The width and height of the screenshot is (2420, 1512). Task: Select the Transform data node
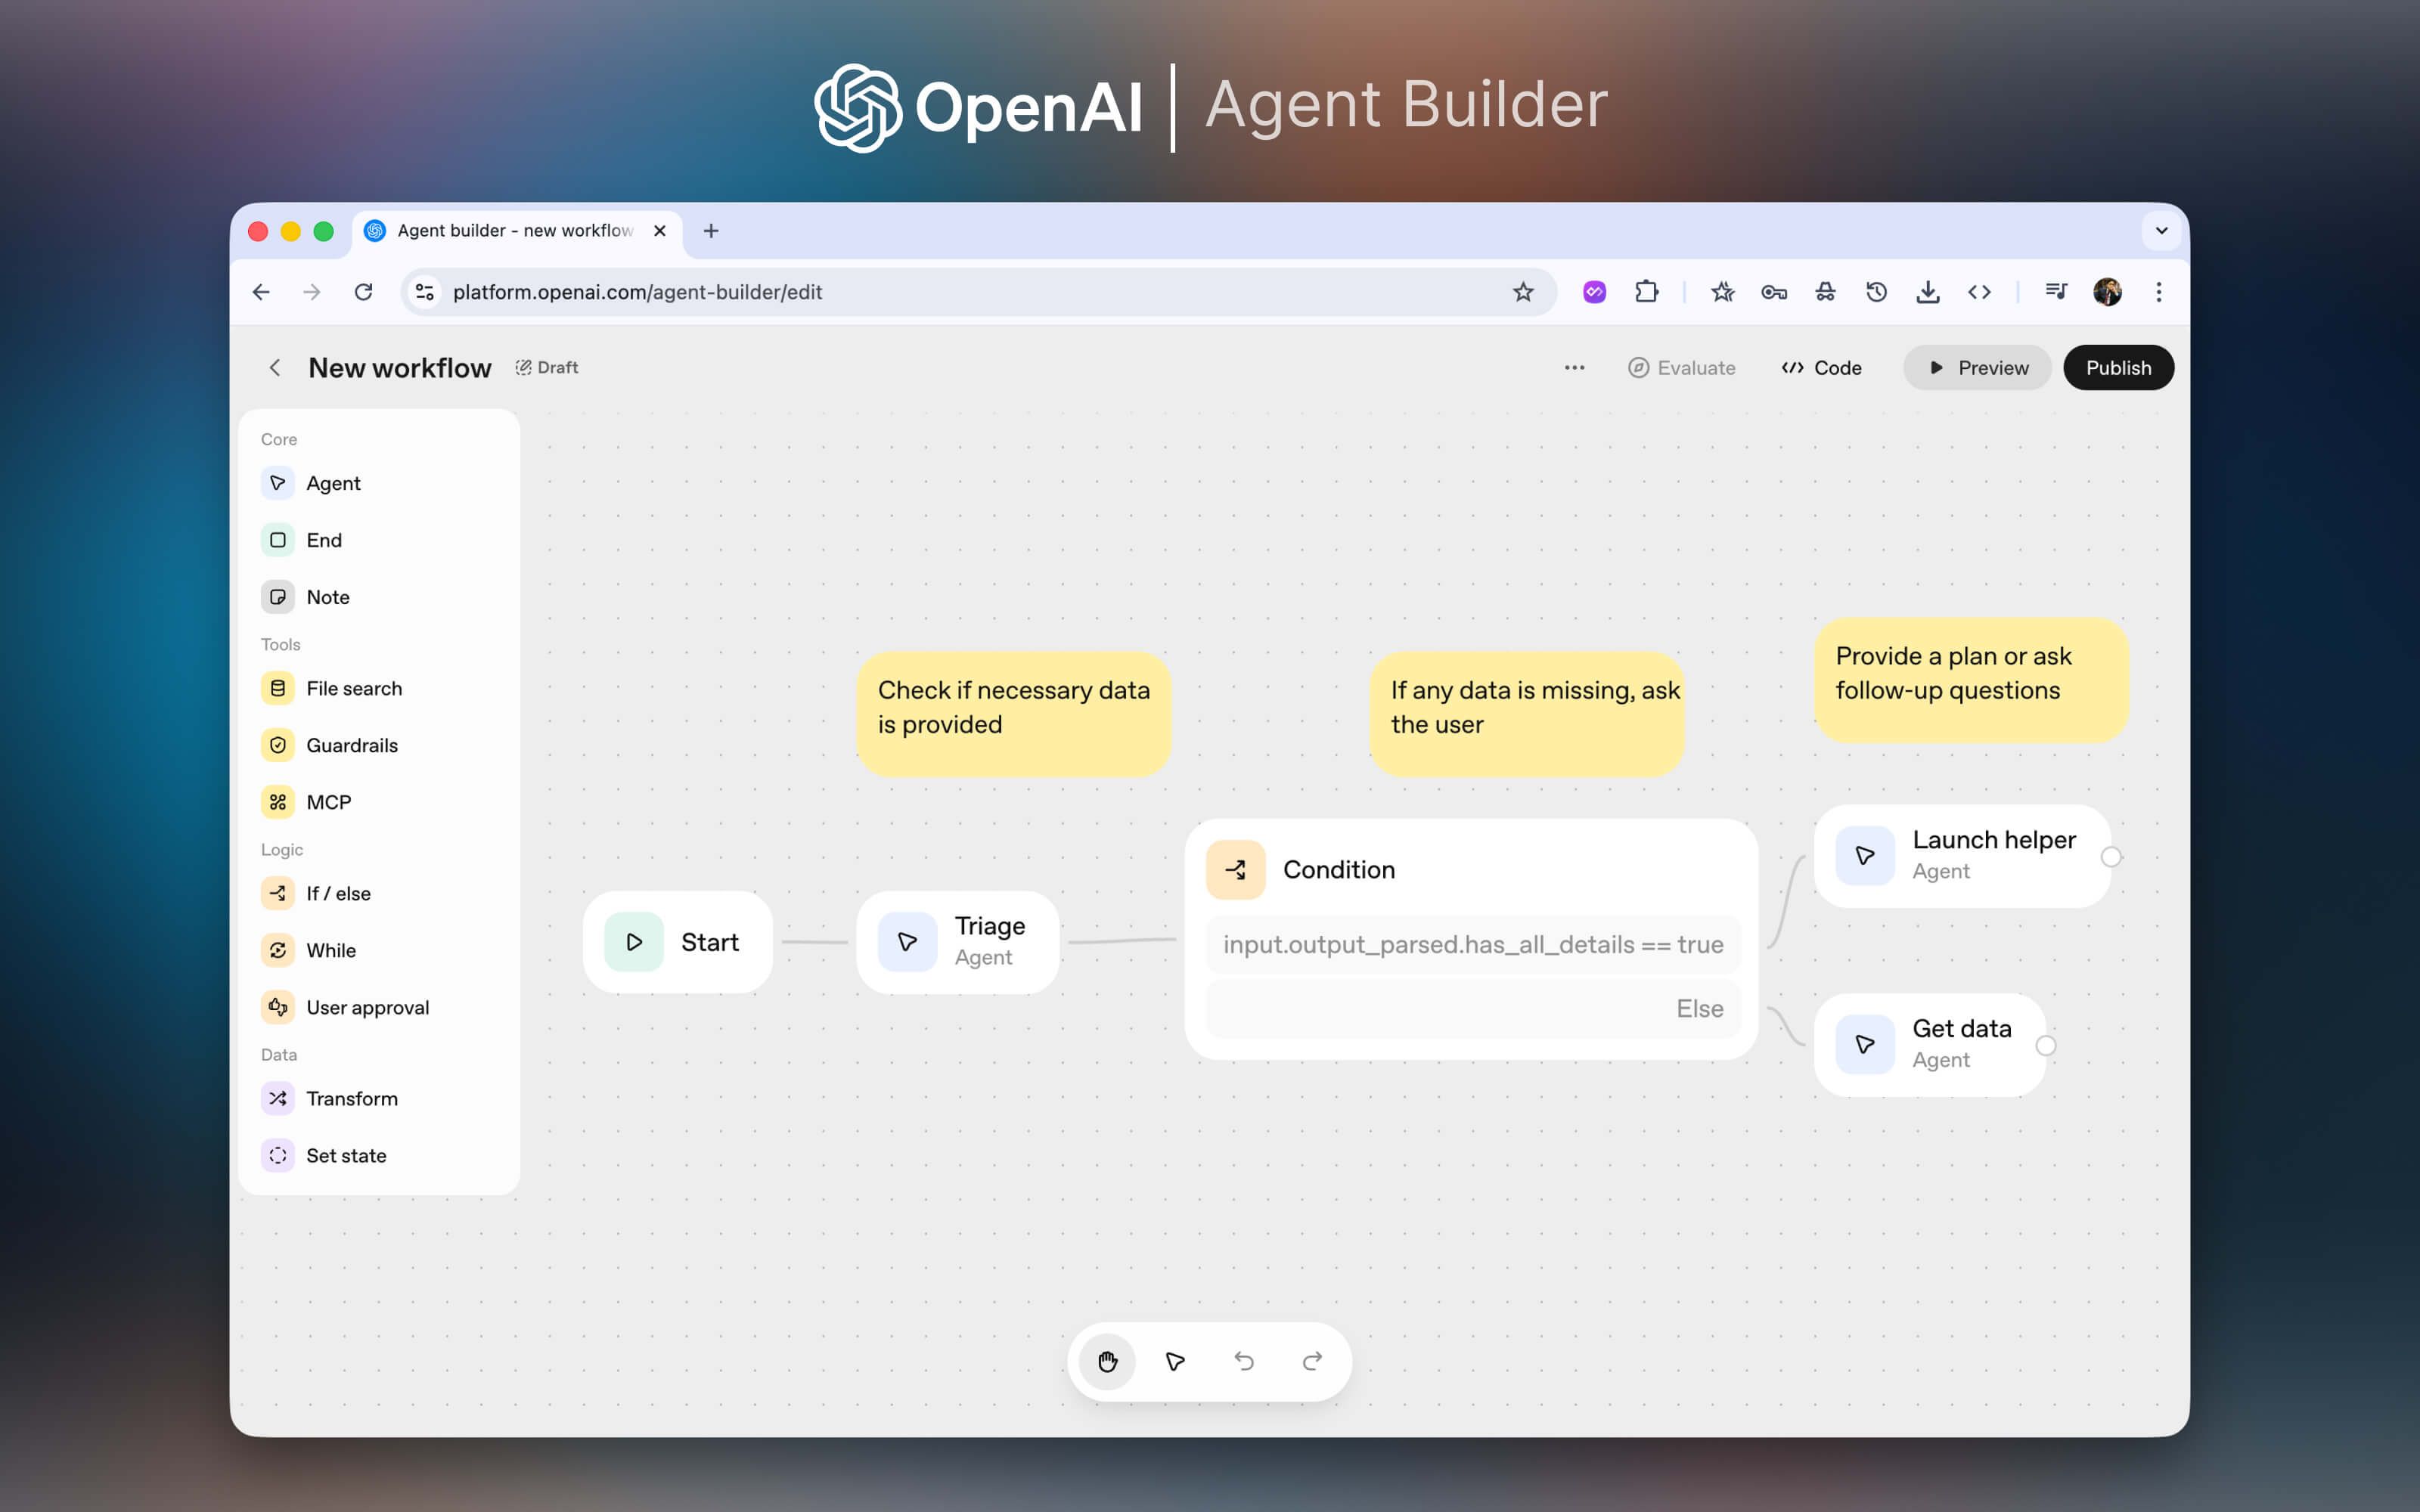pyautogui.click(x=351, y=1098)
